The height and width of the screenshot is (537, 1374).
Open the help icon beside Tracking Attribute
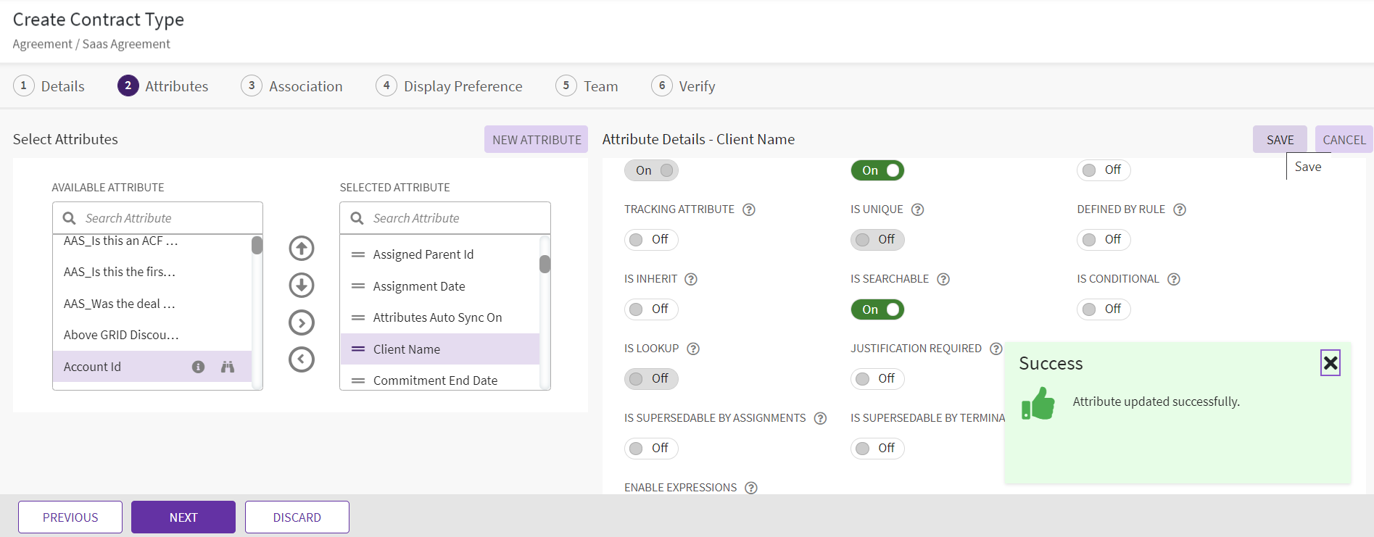(749, 209)
